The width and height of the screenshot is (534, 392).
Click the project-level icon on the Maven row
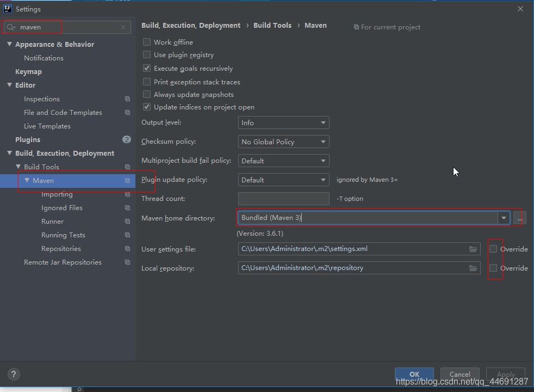tap(127, 181)
